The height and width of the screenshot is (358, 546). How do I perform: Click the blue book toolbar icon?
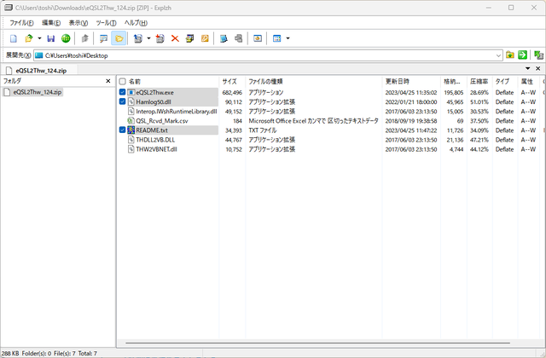click(224, 38)
